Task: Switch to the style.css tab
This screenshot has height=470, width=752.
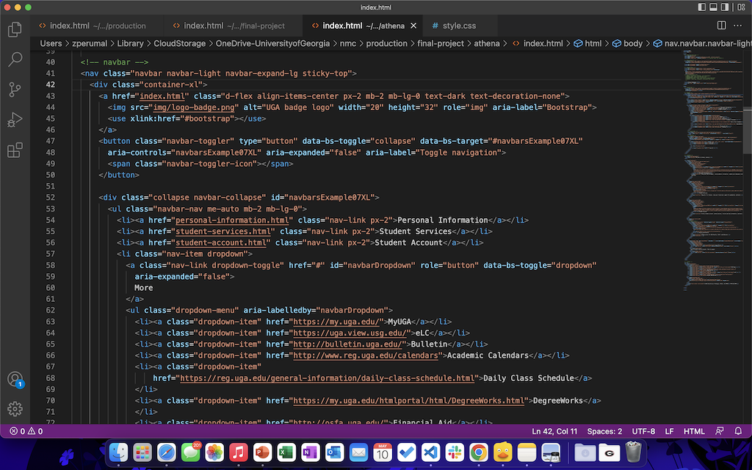Action: (459, 26)
